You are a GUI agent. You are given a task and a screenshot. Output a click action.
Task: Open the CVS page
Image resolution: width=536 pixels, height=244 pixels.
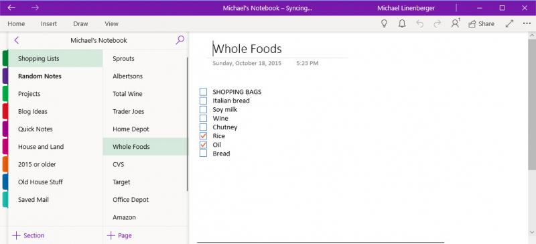(145, 164)
